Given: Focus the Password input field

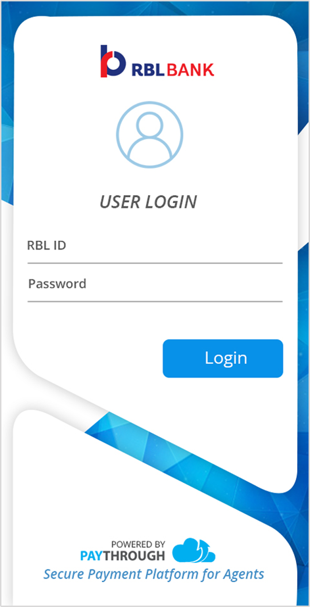Looking at the screenshot, I should click(155, 284).
